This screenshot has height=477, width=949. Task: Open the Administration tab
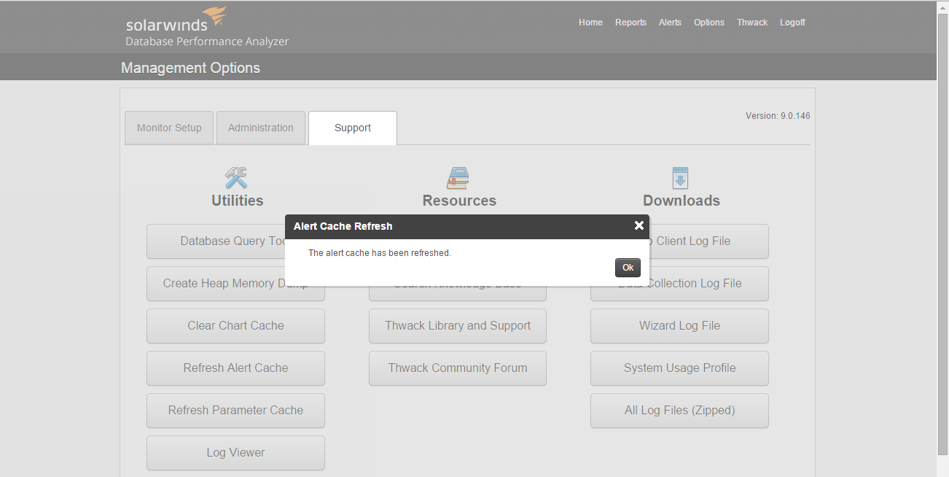point(261,128)
